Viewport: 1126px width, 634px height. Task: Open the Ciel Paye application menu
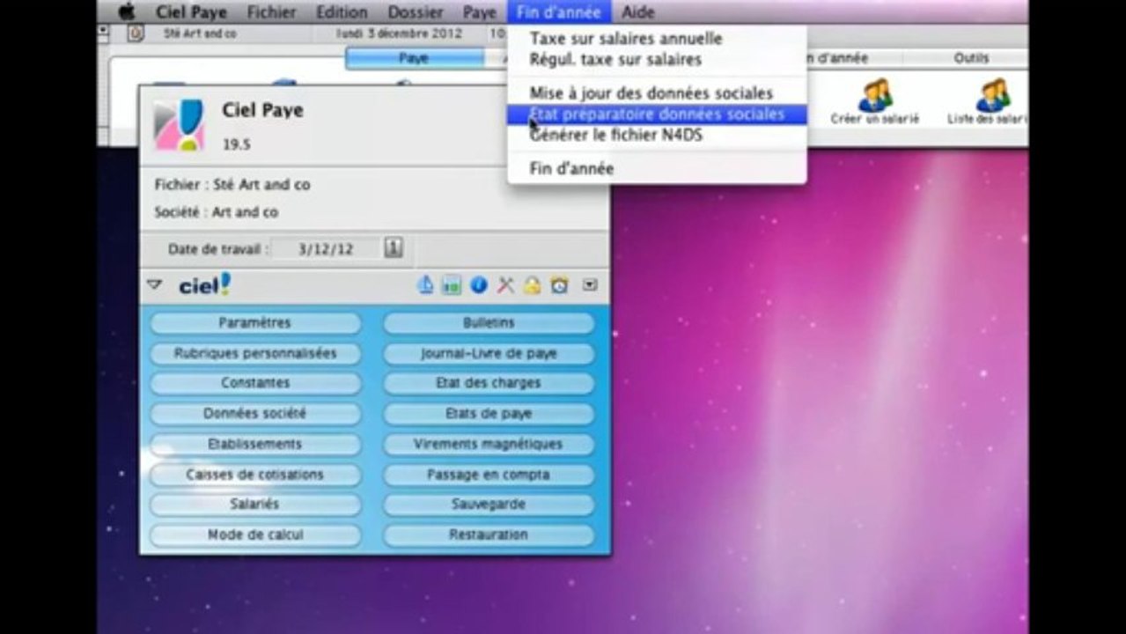tap(191, 12)
